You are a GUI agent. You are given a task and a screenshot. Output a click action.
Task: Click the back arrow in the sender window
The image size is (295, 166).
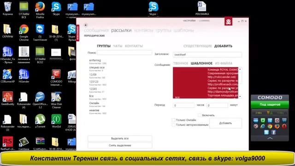(86, 25)
